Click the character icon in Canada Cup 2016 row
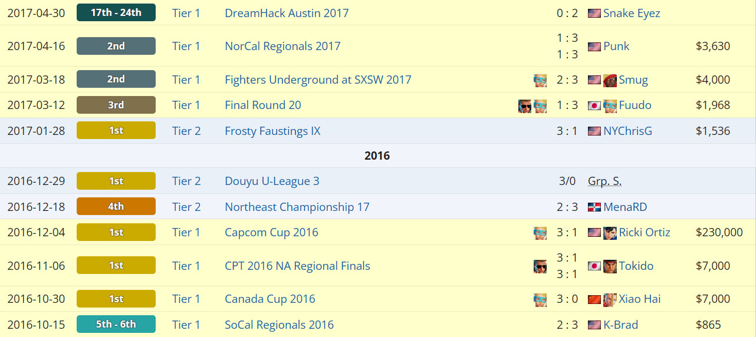Viewport: 756px width, 337px height. coord(540,299)
